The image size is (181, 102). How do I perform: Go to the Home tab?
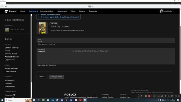click(x=23, y=11)
